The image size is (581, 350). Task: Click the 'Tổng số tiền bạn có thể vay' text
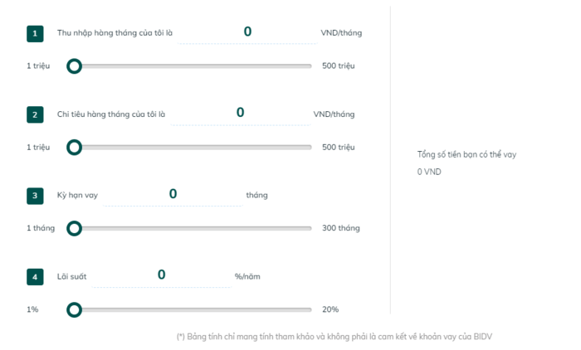pos(466,154)
